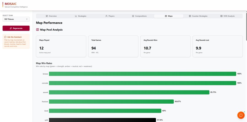Go to the Compositions tab
247x122 pixels.
click(139, 16)
